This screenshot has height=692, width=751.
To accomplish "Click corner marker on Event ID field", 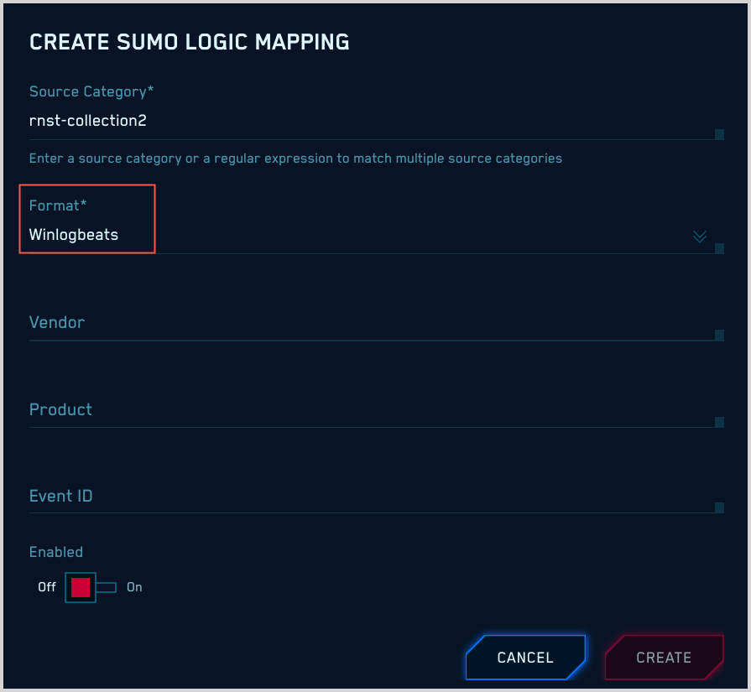I will click(719, 507).
